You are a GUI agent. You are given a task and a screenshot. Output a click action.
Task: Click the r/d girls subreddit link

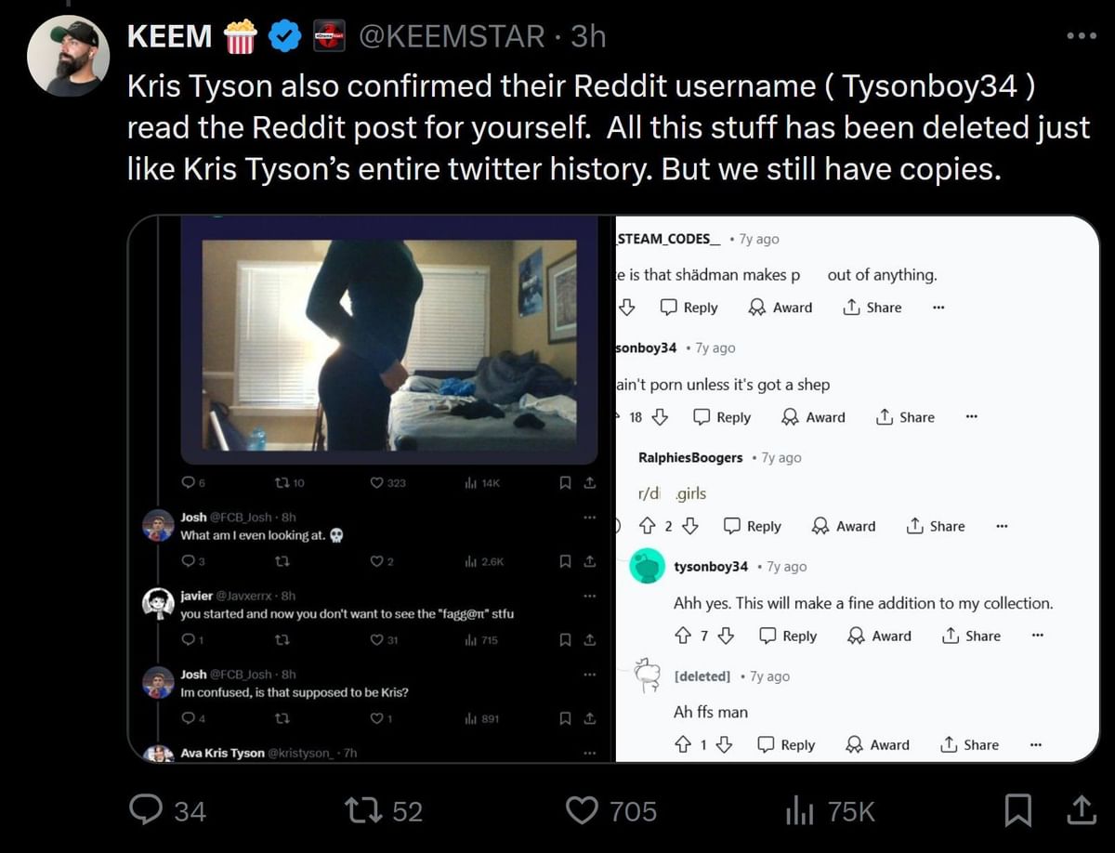click(671, 493)
